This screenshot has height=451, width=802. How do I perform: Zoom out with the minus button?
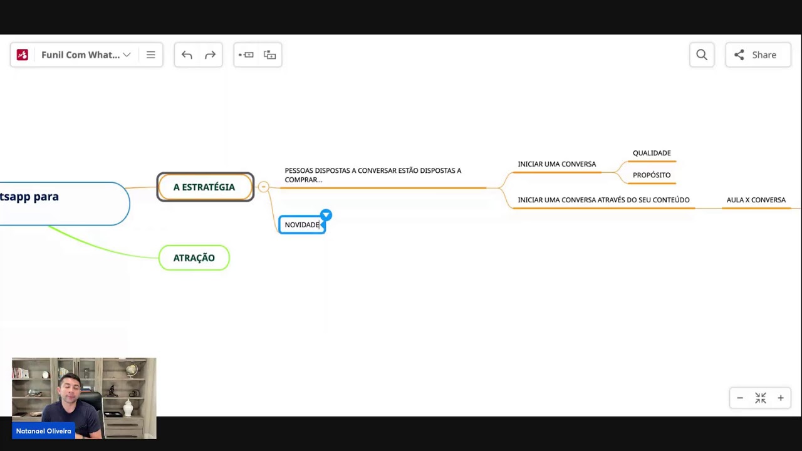click(x=740, y=398)
